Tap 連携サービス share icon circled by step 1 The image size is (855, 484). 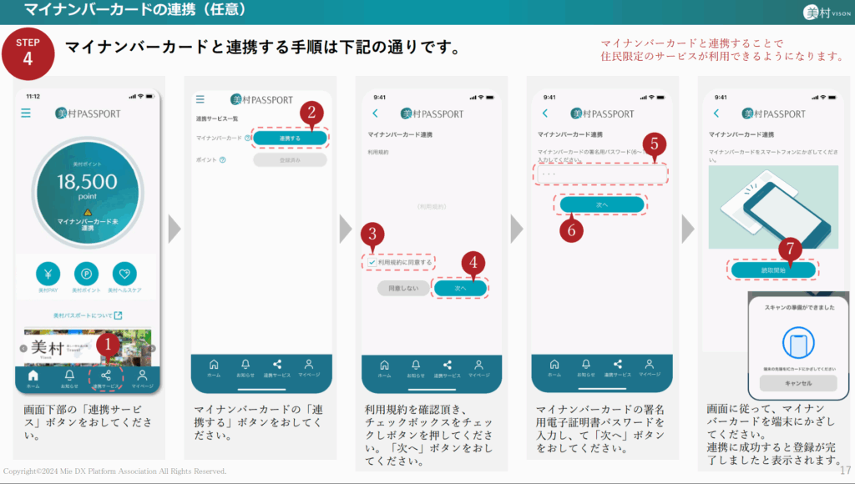[107, 376]
